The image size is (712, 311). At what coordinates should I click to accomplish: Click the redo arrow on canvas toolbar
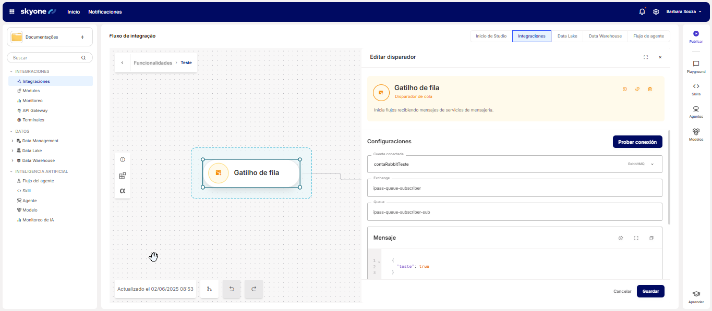(x=254, y=289)
